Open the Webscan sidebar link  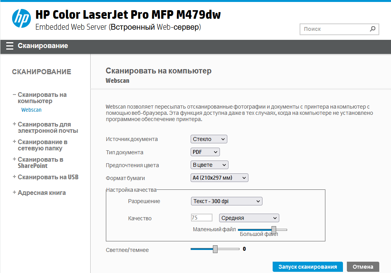(31, 110)
